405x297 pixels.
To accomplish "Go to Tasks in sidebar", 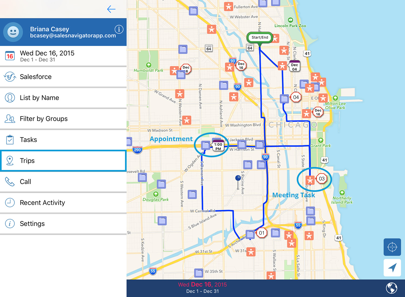I will point(63,140).
